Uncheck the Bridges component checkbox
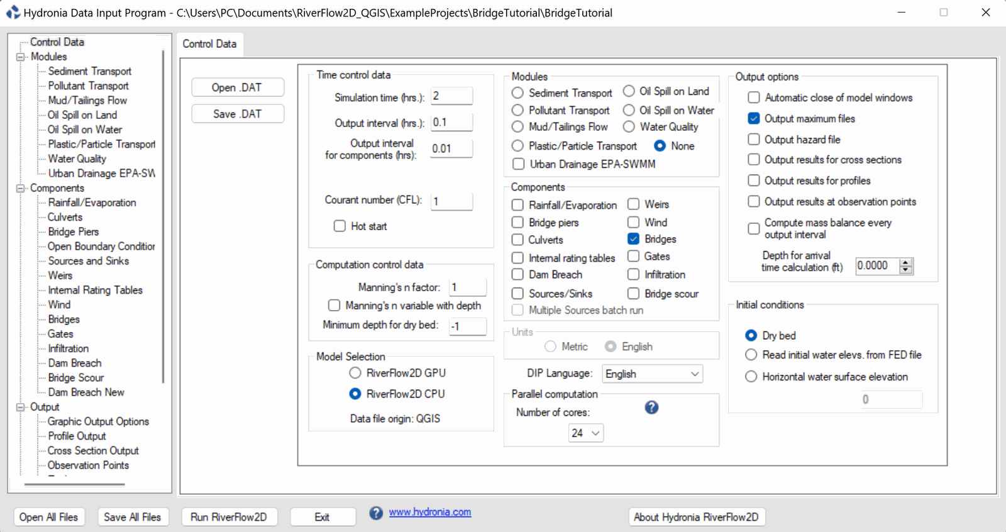 (x=634, y=239)
